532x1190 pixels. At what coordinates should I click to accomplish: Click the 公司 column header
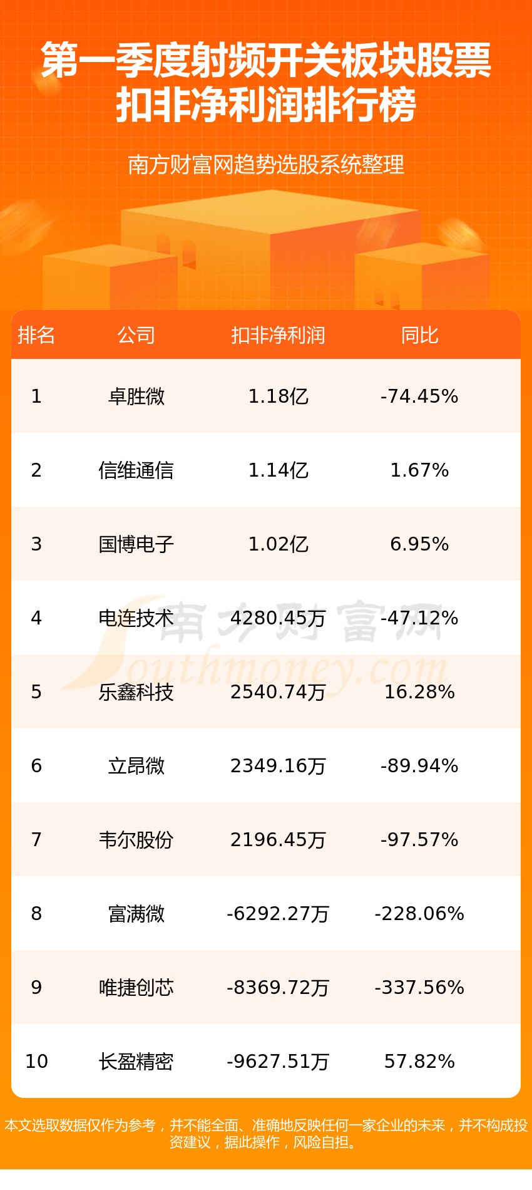tap(136, 336)
